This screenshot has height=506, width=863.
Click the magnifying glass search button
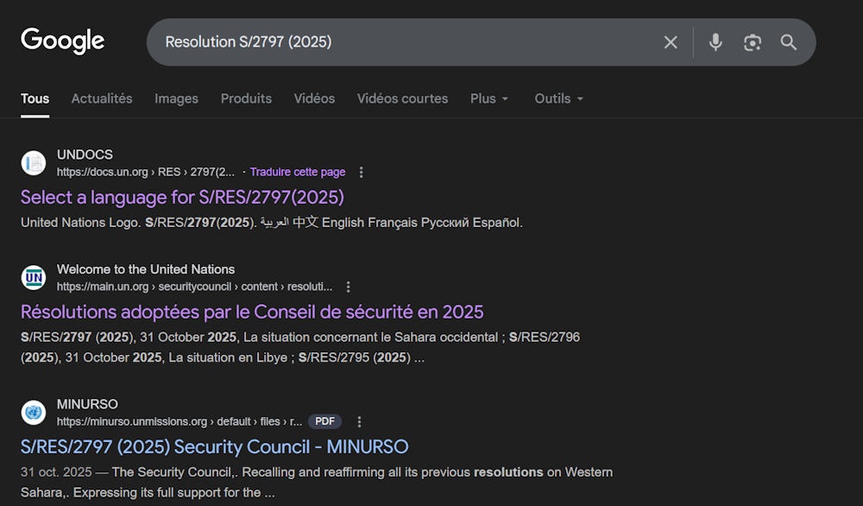(789, 42)
